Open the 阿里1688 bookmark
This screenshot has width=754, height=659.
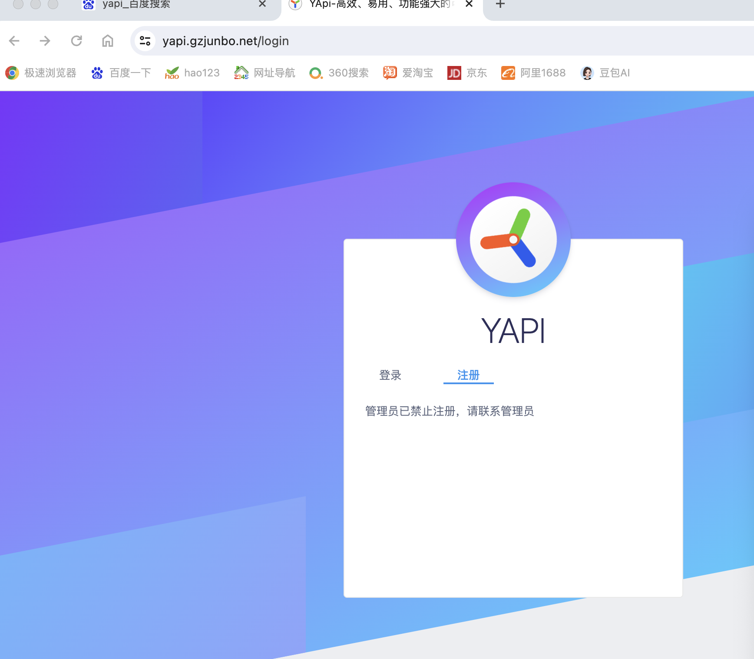pyautogui.click(x=533, y=72)
